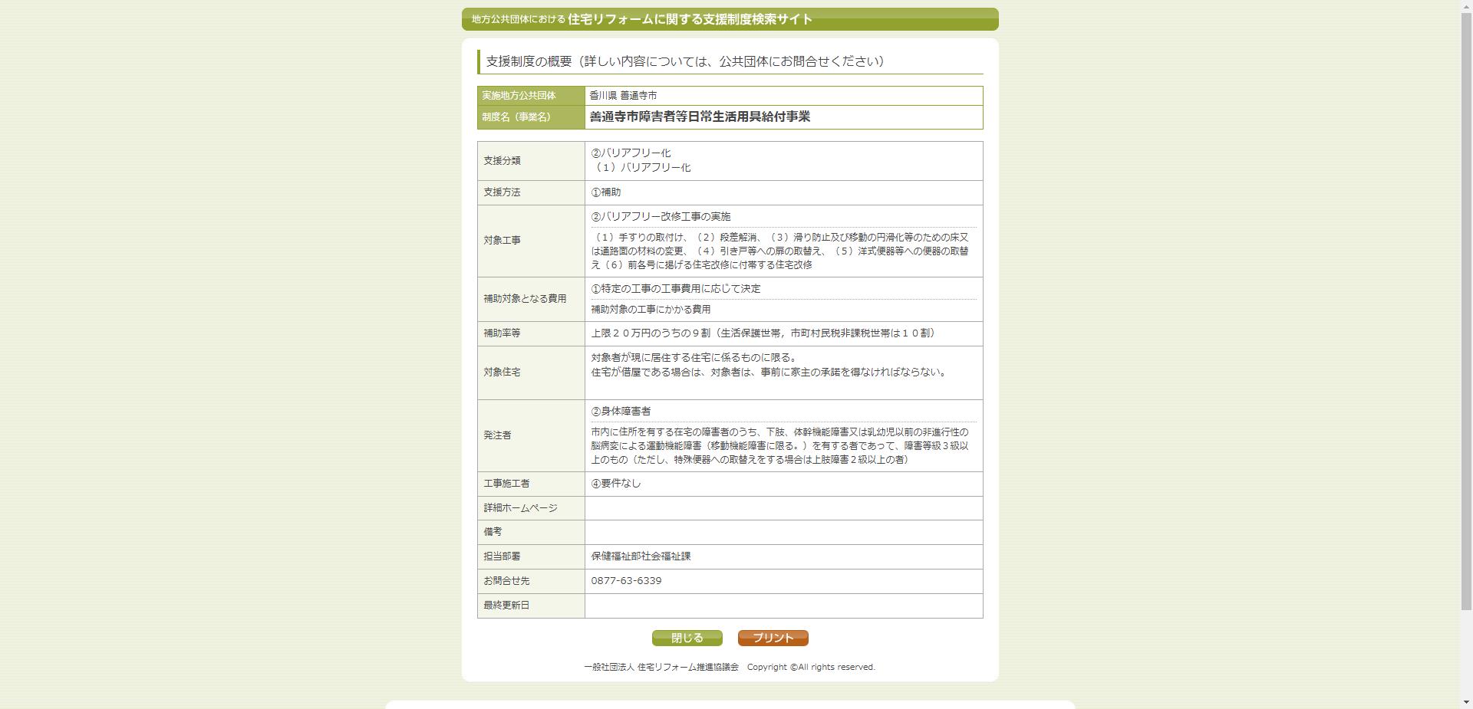The width and height of the screenshot is (1473, 709).
Task: Click the 工事施工者 row showing ④要件なし
Action: (x=615, y=484)
